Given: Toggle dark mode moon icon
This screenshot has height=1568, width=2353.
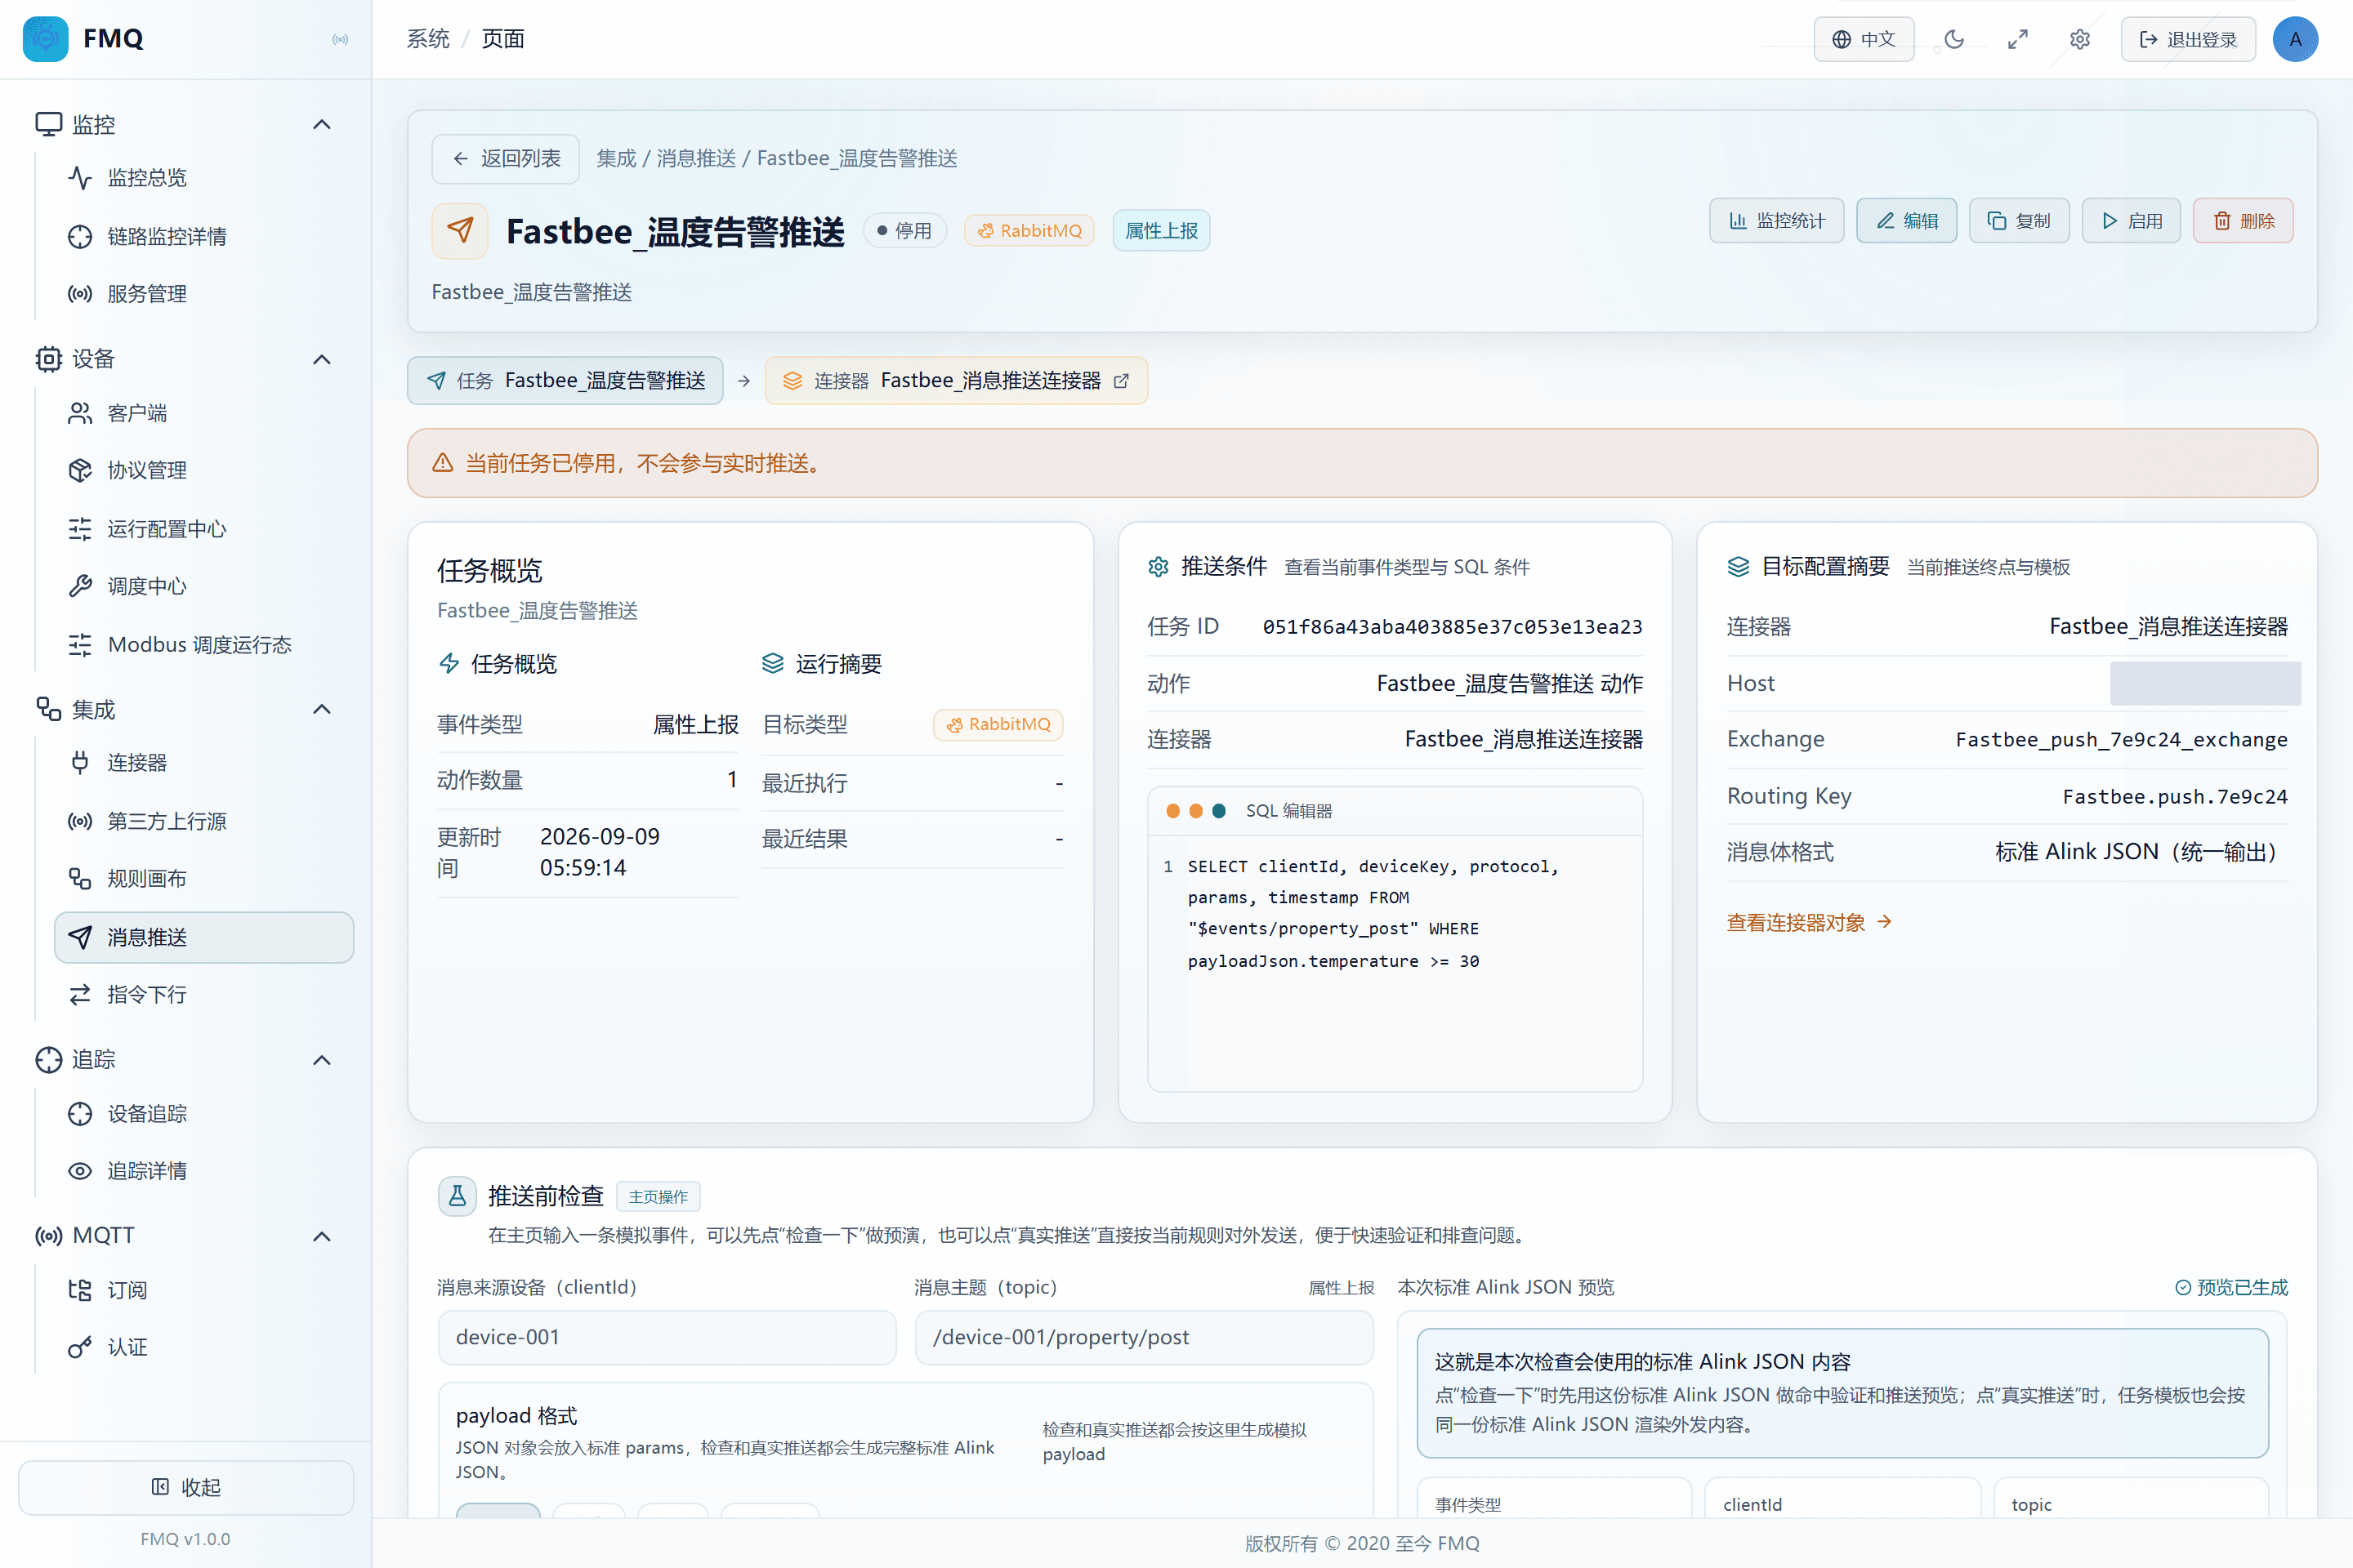Looking at the screenshot, I should click(1953, 39).
